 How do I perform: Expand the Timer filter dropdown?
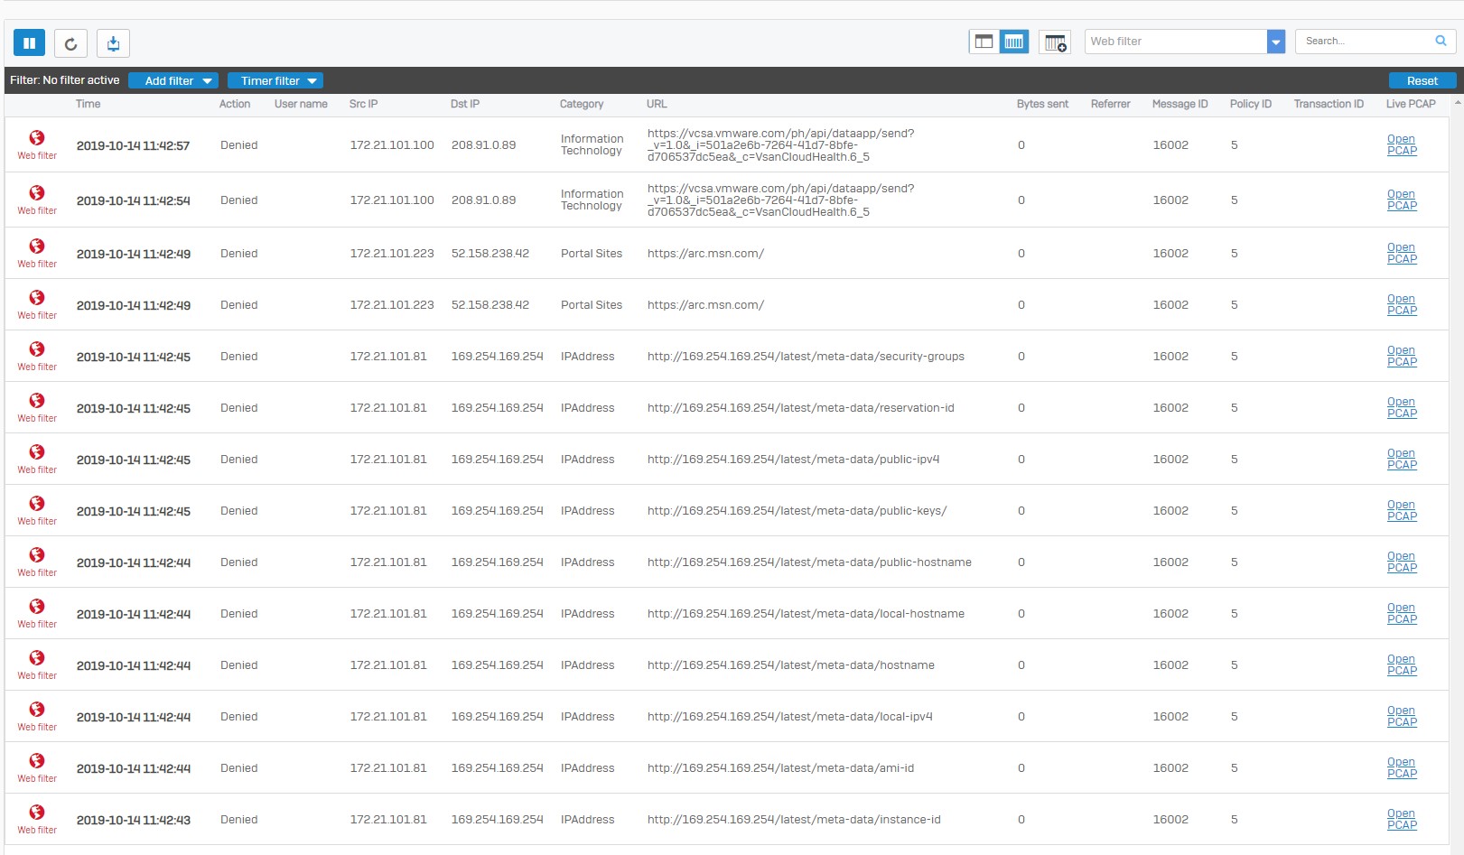[275, 80]
